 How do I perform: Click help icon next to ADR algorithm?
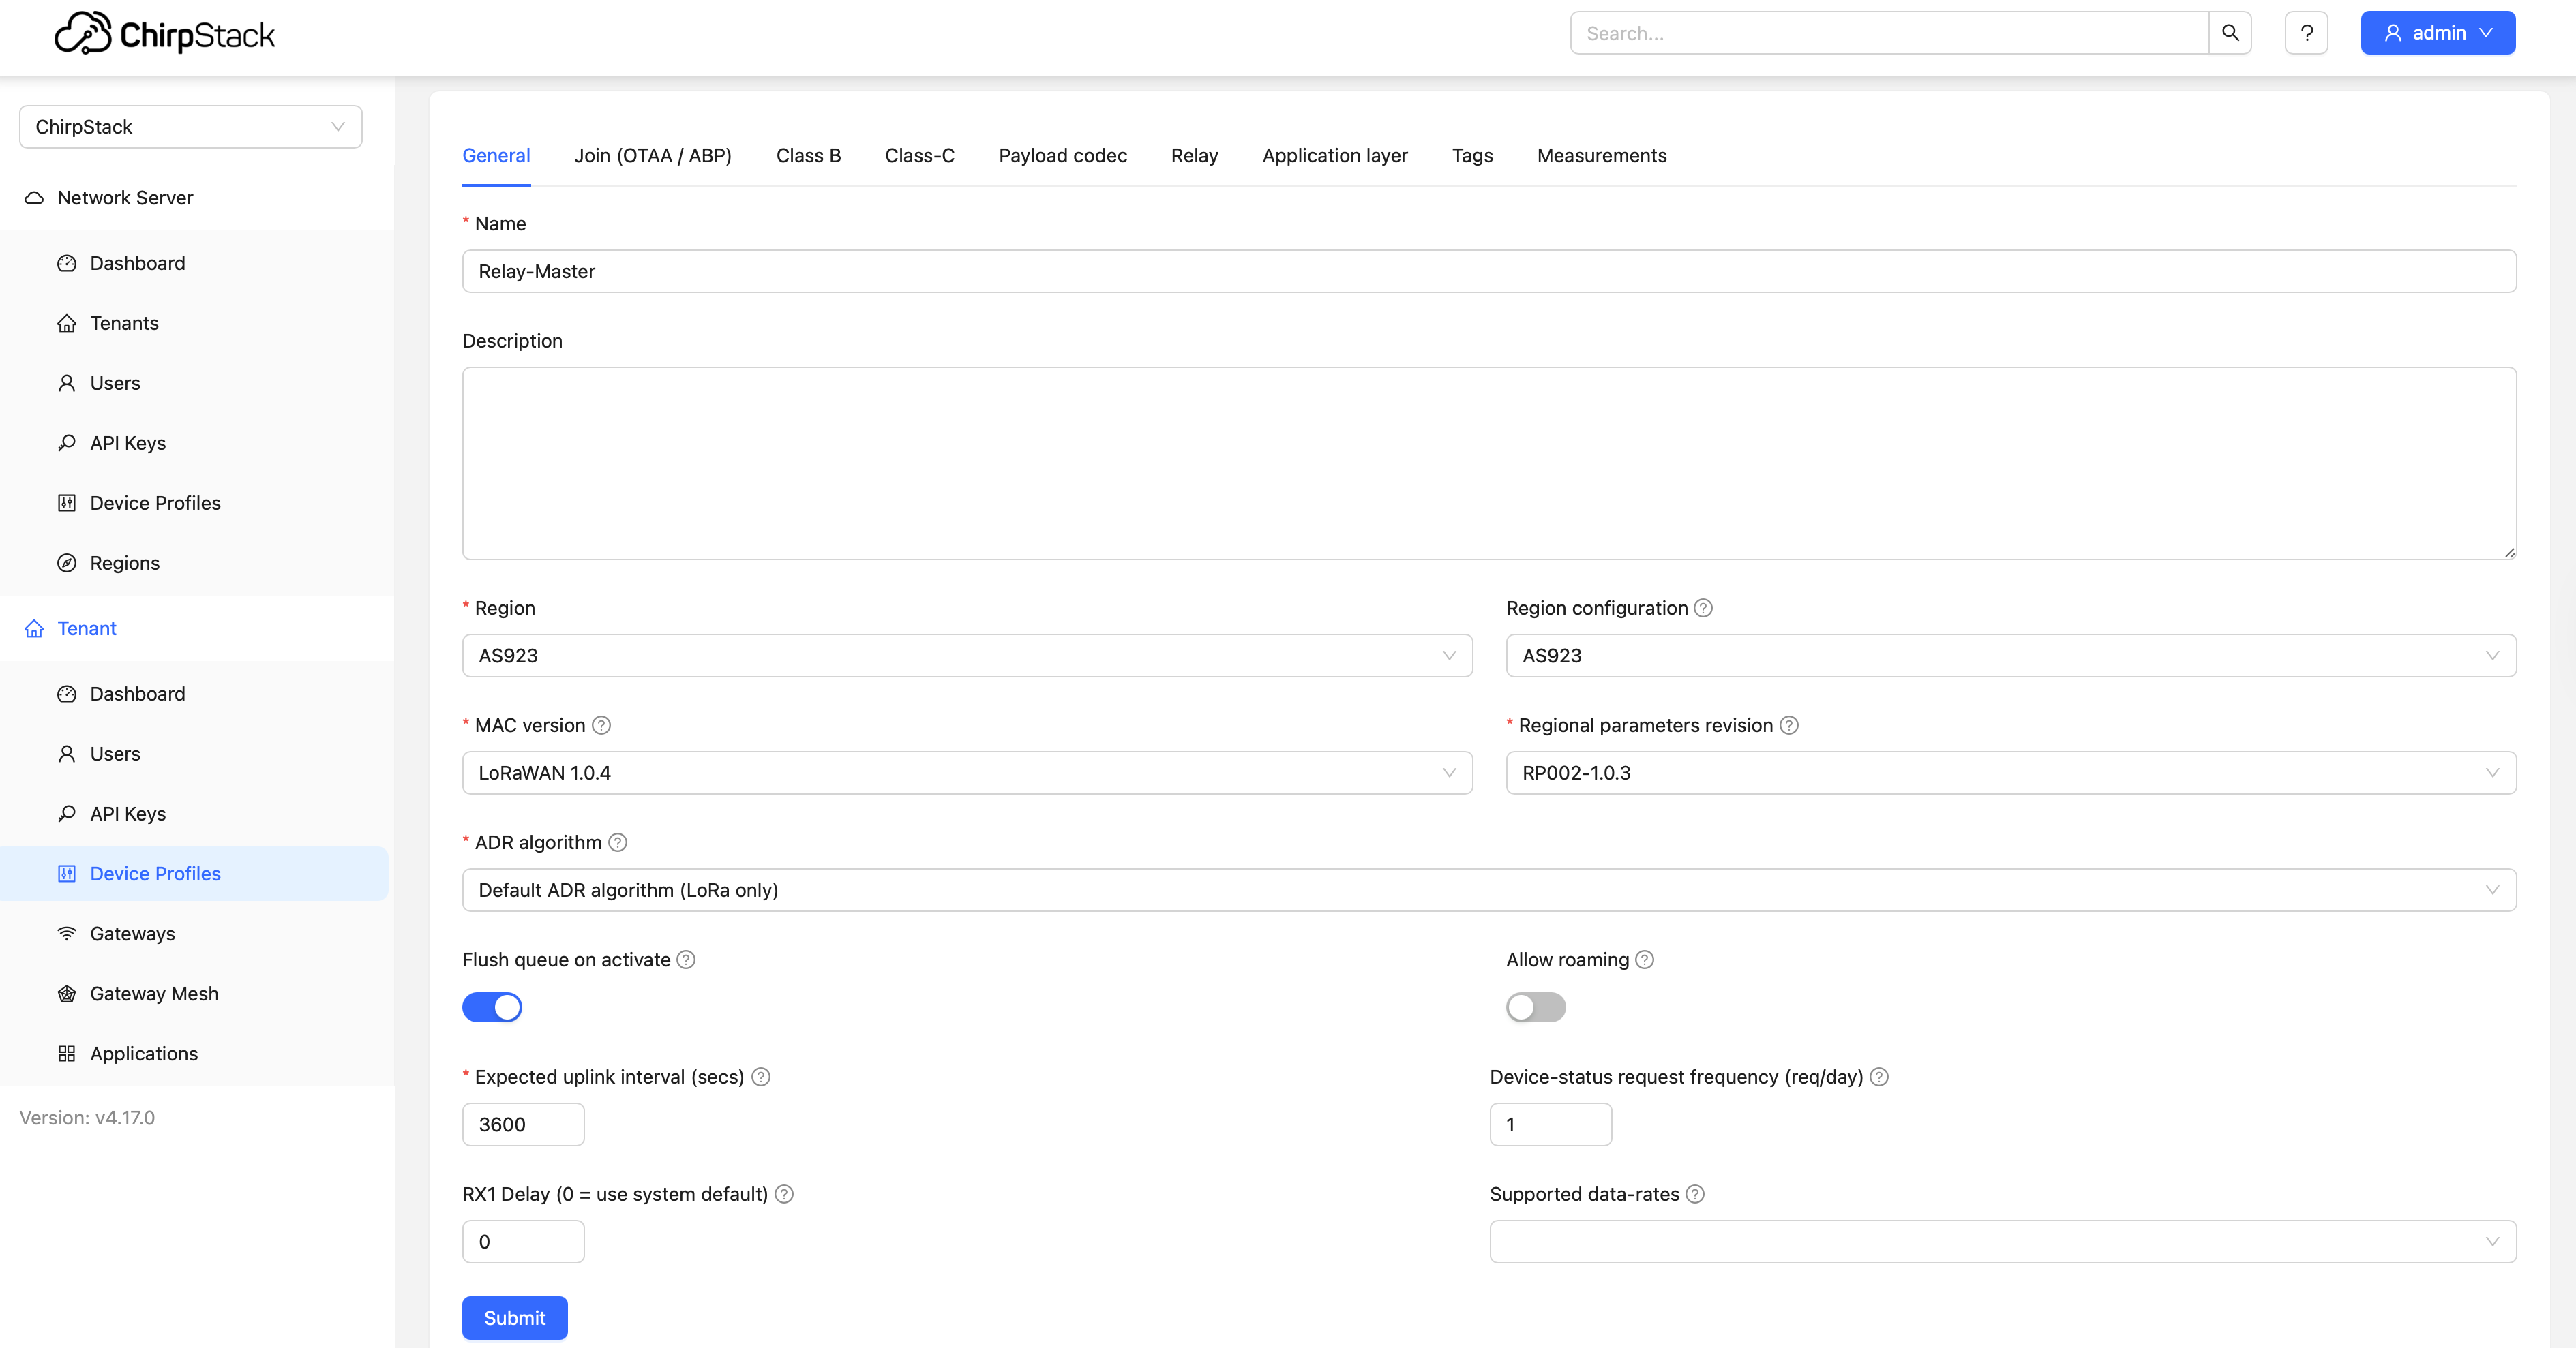click(x=618, y=842)
